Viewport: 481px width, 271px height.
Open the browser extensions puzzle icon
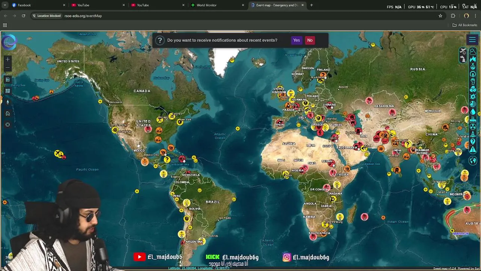point(453,16)
